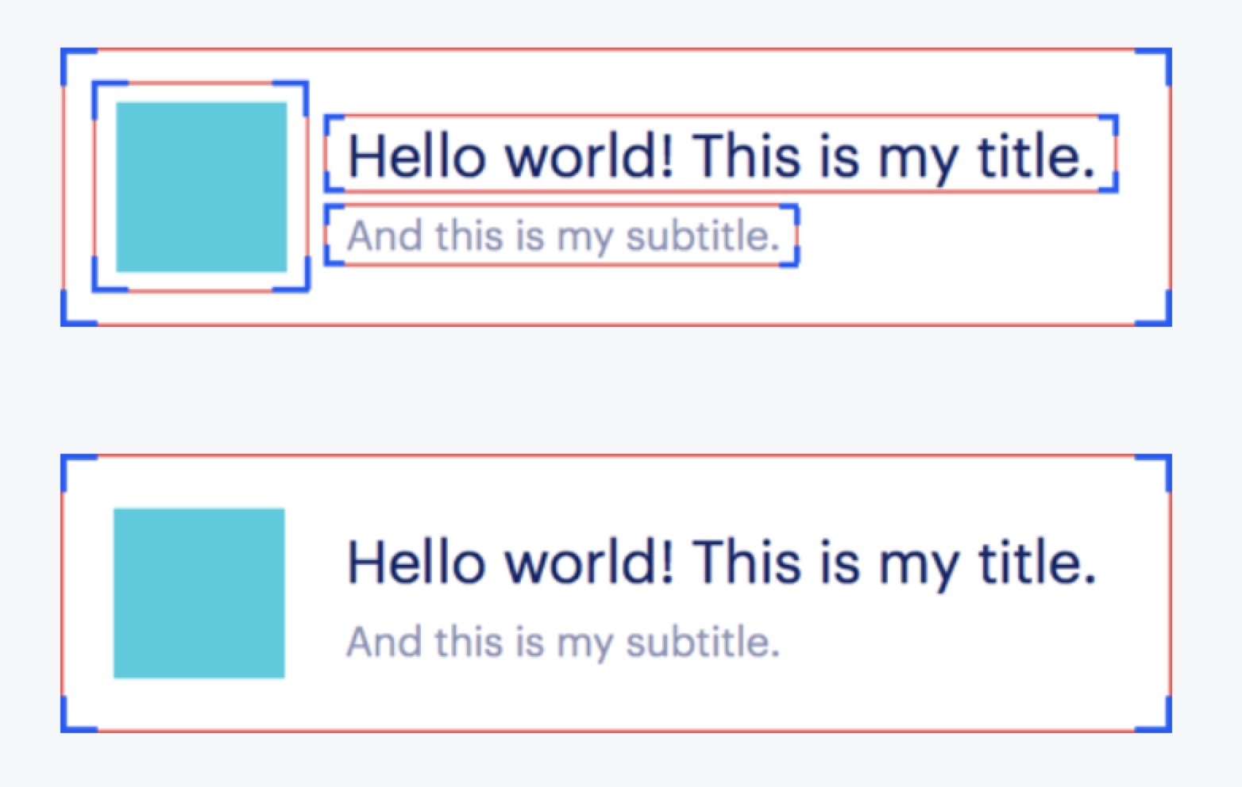Click the bottom card's top-left blue corner handle
Image resolution: width=1242 pixels, height=787 pixels.
pos(64,459)
